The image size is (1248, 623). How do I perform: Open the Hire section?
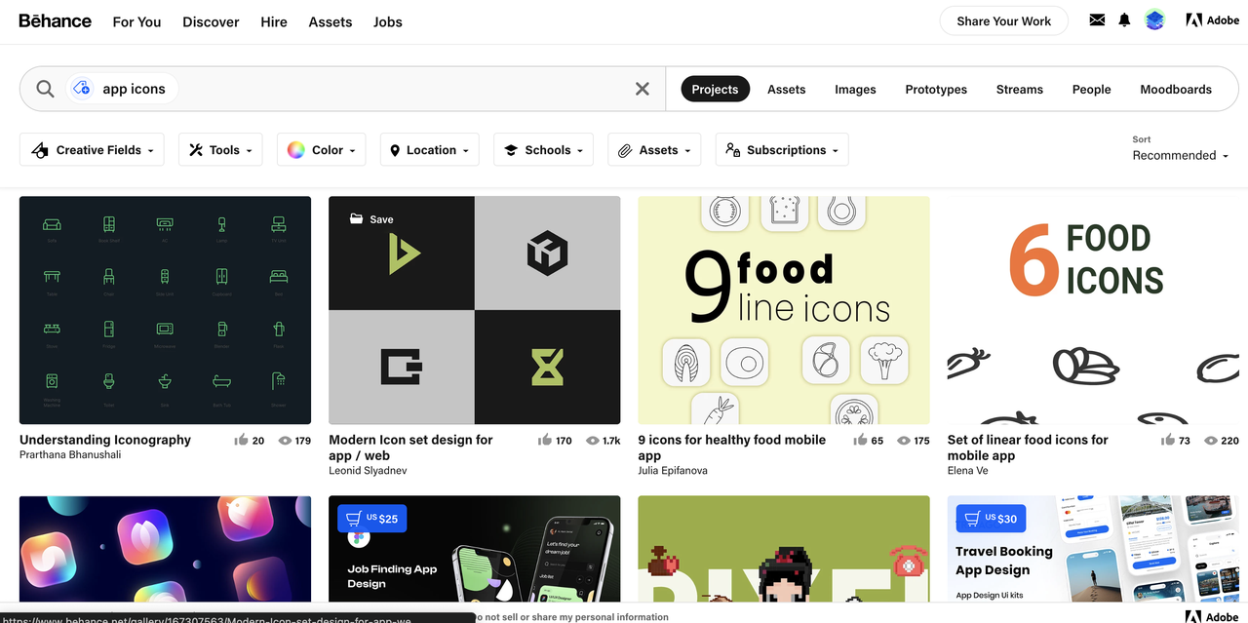coord(274,21)
